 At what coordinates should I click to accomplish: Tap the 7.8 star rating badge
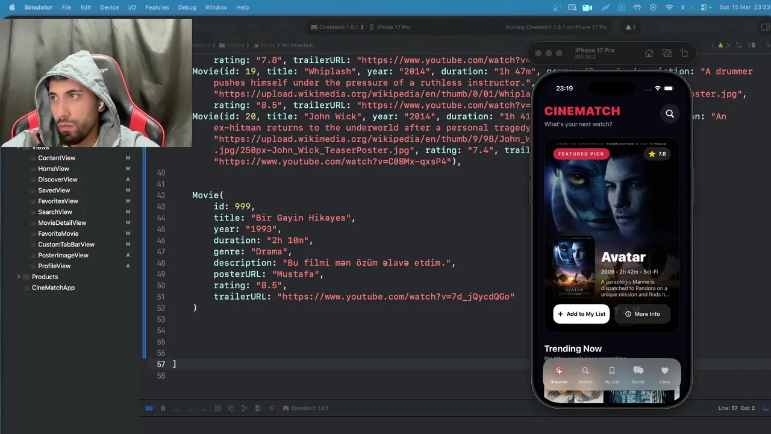(x=657, y=154)
